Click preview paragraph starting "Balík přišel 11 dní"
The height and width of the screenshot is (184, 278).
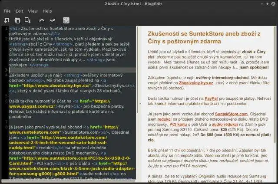point(208,158)
